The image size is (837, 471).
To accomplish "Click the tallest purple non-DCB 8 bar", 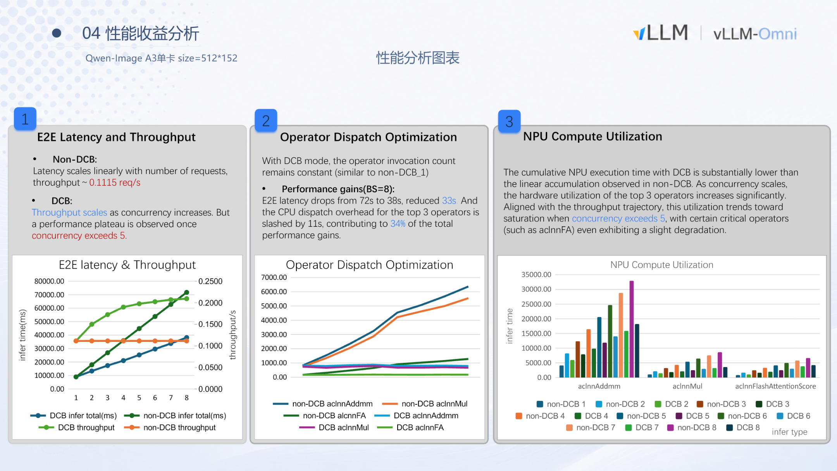I will (632, 329).
